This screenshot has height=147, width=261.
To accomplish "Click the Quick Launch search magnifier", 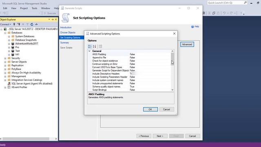I will click(x=246, y=3).
